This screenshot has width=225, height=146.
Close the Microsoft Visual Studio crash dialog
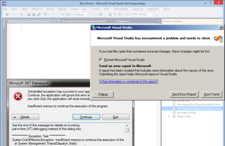pos(221,27)
